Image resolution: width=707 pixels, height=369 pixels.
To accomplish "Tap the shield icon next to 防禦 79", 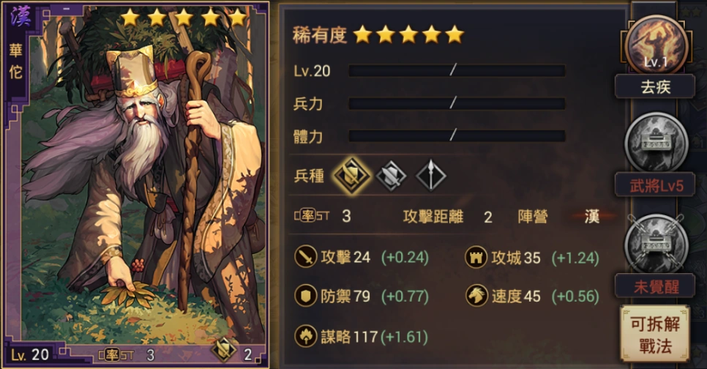I will click(305, 296).
